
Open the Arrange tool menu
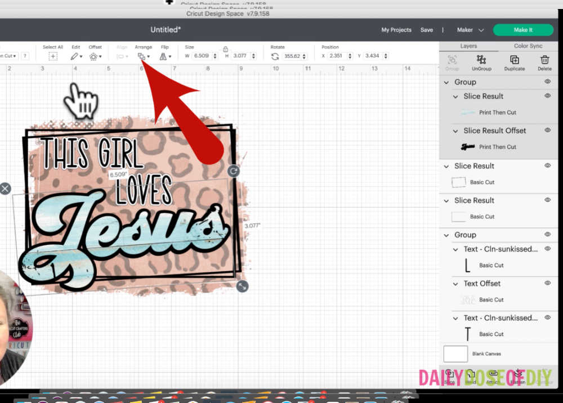[x=142, y=55]
